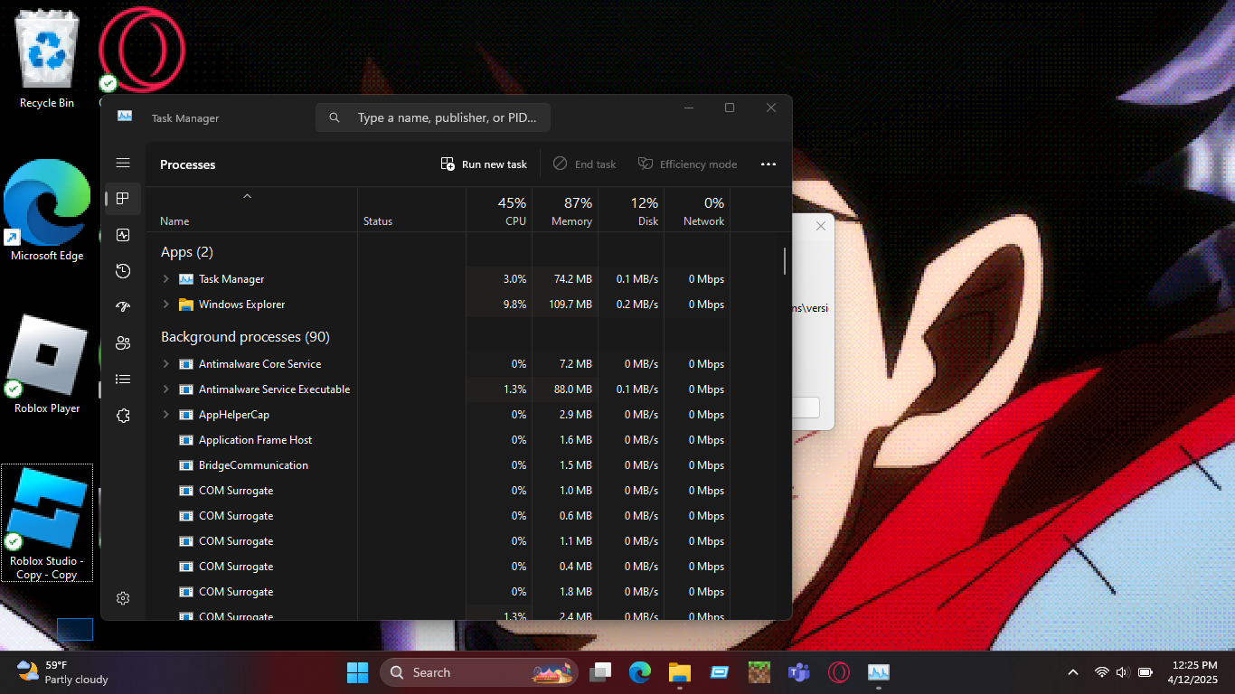This screenshot has height=694, width=1235.
Task: Open Task View from the taskbar
Action: click(x=600, y=672)
